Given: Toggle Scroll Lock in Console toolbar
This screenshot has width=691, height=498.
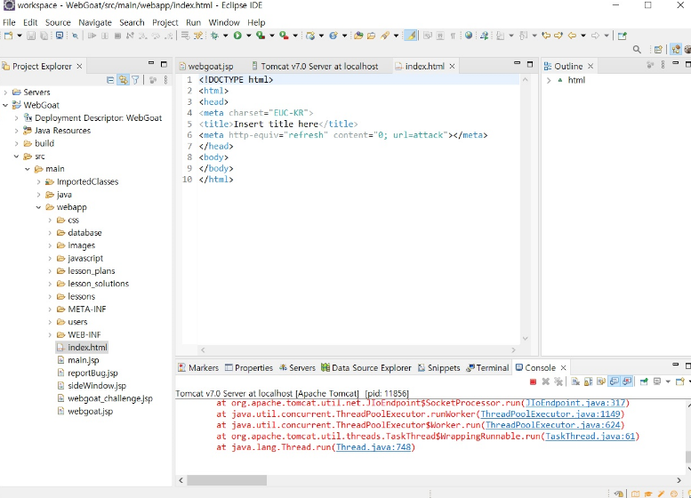Looking at the screenshot, I should click(x=588, y=382).
